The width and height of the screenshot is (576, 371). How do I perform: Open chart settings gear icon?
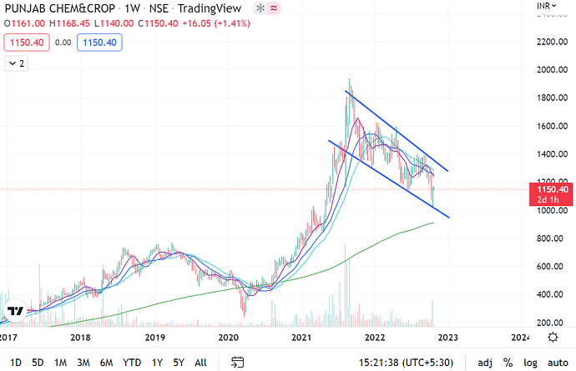(x=553, y=338)
